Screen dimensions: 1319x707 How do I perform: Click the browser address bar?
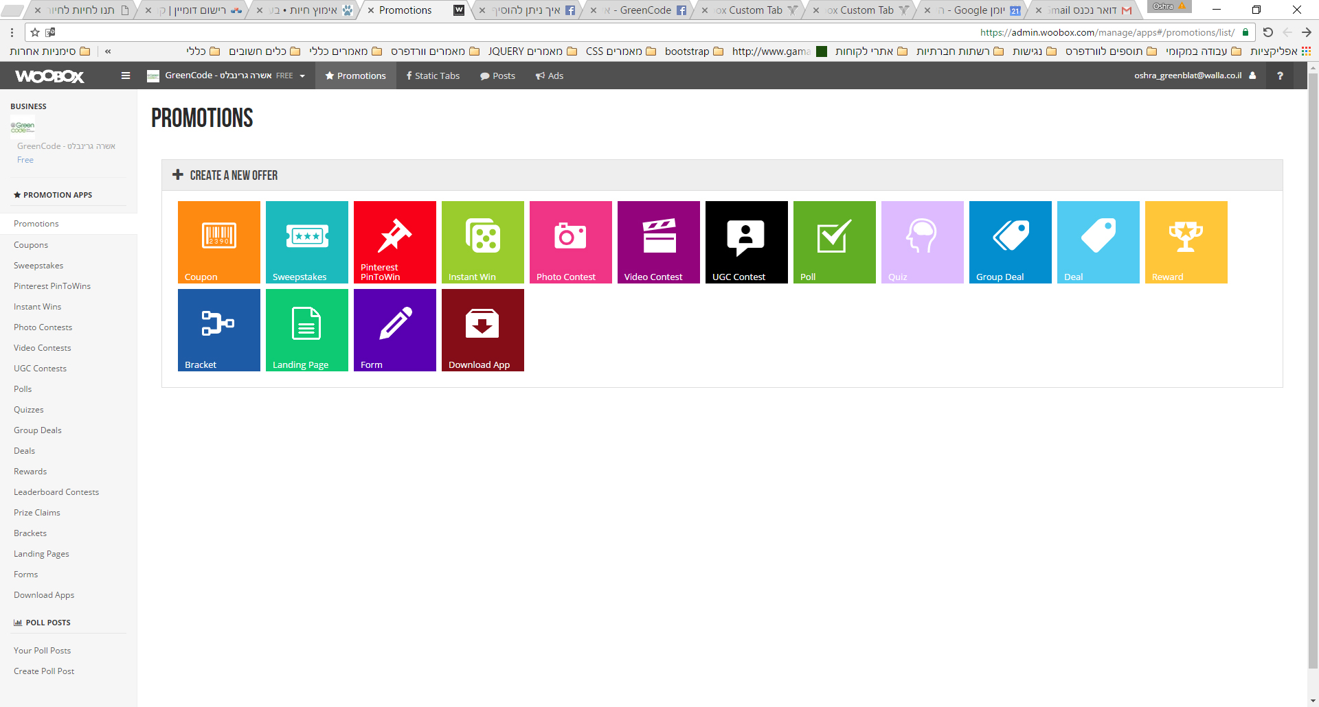point(618,32)
